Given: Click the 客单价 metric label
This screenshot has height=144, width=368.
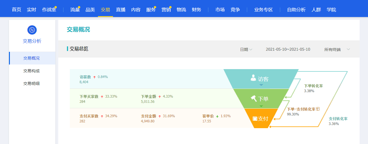Looking at the screenshot, I should click(x=208, y=116).
